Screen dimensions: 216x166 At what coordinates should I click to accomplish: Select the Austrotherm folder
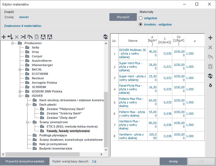coord(42,61)
